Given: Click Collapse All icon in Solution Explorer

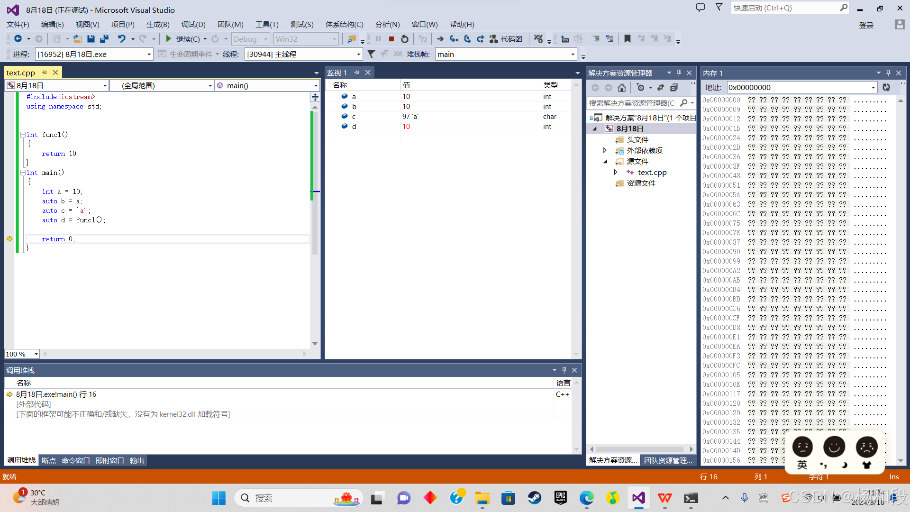Looking at the screenshot, I should [674, 87].
